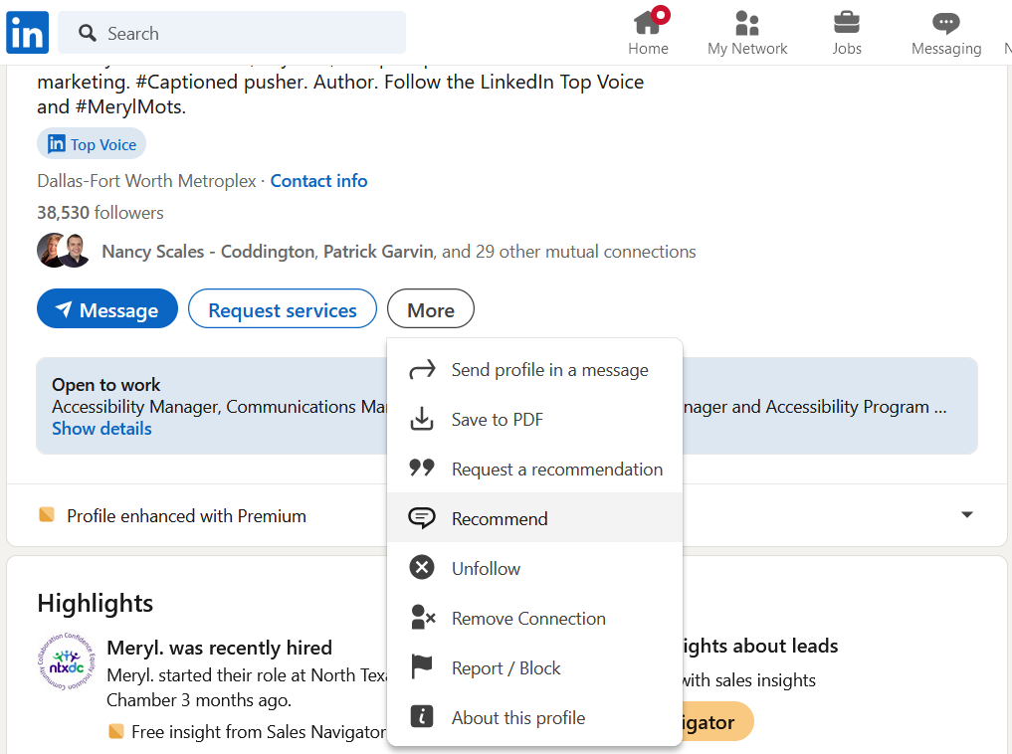The height and width of the screenshot is (754, 1012).
Task: Select Recommend from the menu
Action: 501,518
